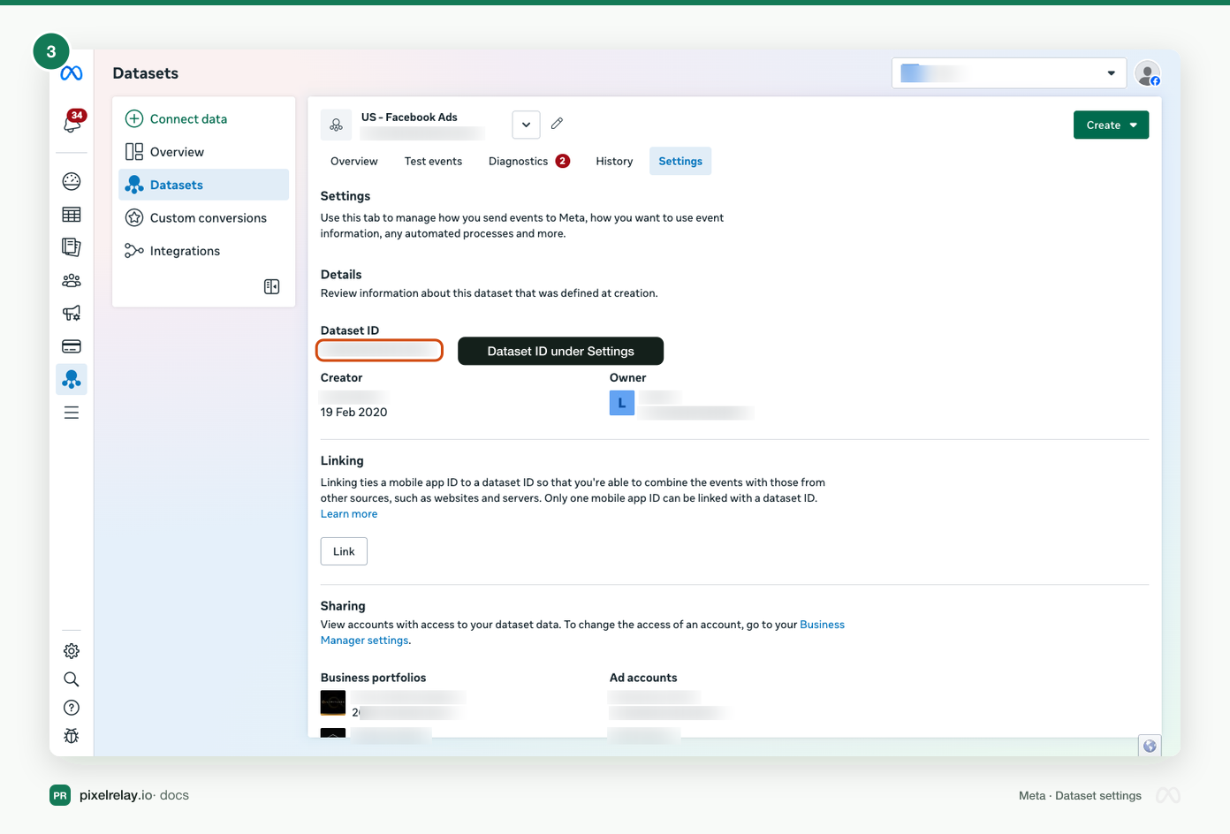Open the help question mark icon
1230x834 pixels.
click(72, 708)
